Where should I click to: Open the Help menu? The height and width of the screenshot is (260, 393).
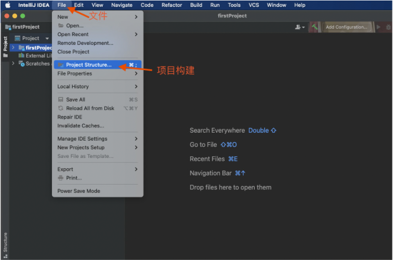point(300,5)
